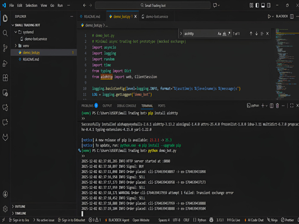Toggle primary sidebar layout icon
Image resolution: width=299 pixels, height=224 pixels.
tap(257, 5)
